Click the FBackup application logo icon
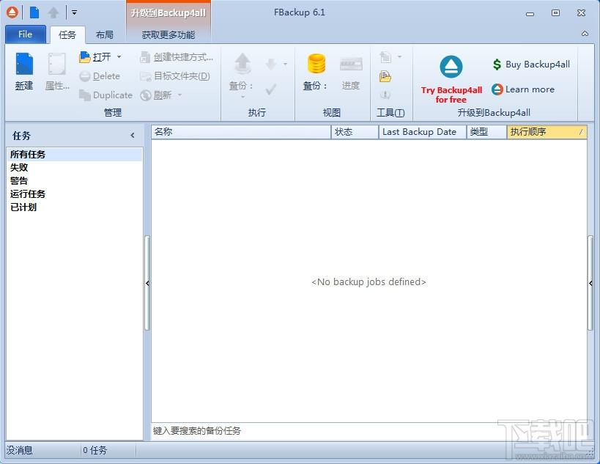Image resolution: width=600 pixels, height=464 pixels. point(12,12)
